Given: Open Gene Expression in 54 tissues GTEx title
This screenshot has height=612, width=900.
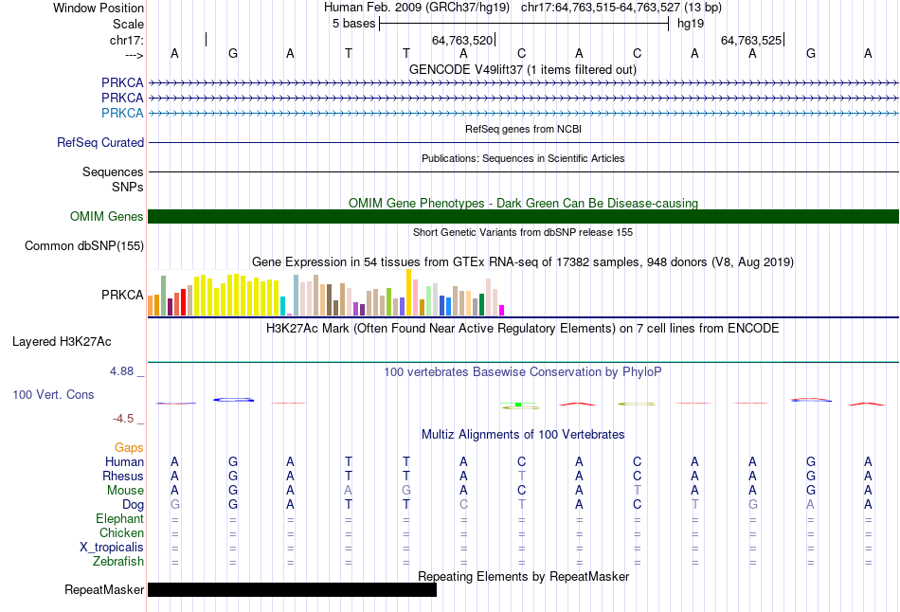Looking at the screenshot, I should pyautogui.click(x=523, y=261).
